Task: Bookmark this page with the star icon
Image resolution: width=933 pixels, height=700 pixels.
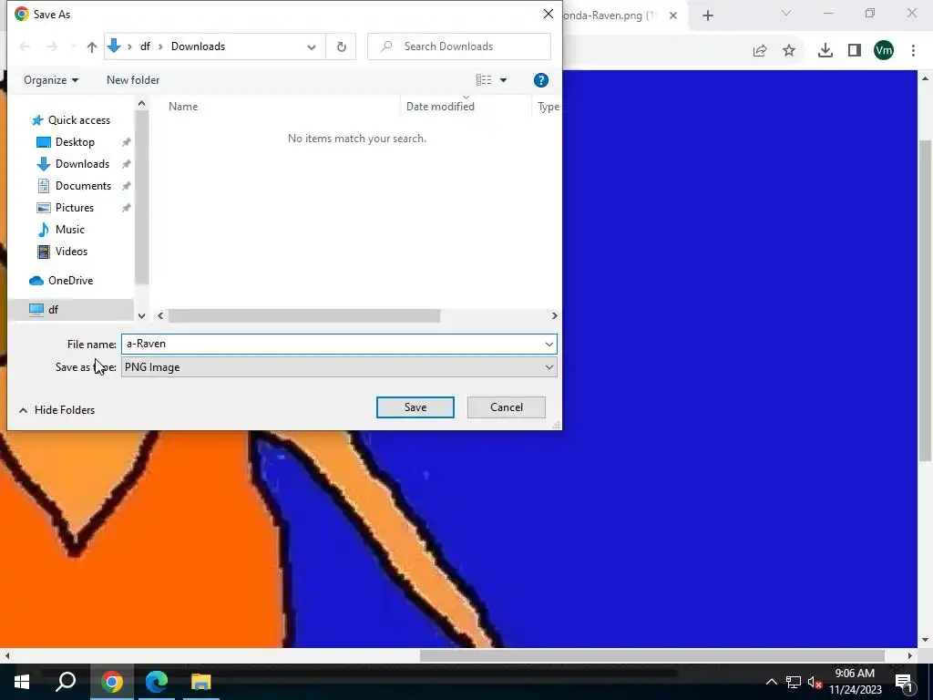Action: pyautogui.click(x=789, y=51)
